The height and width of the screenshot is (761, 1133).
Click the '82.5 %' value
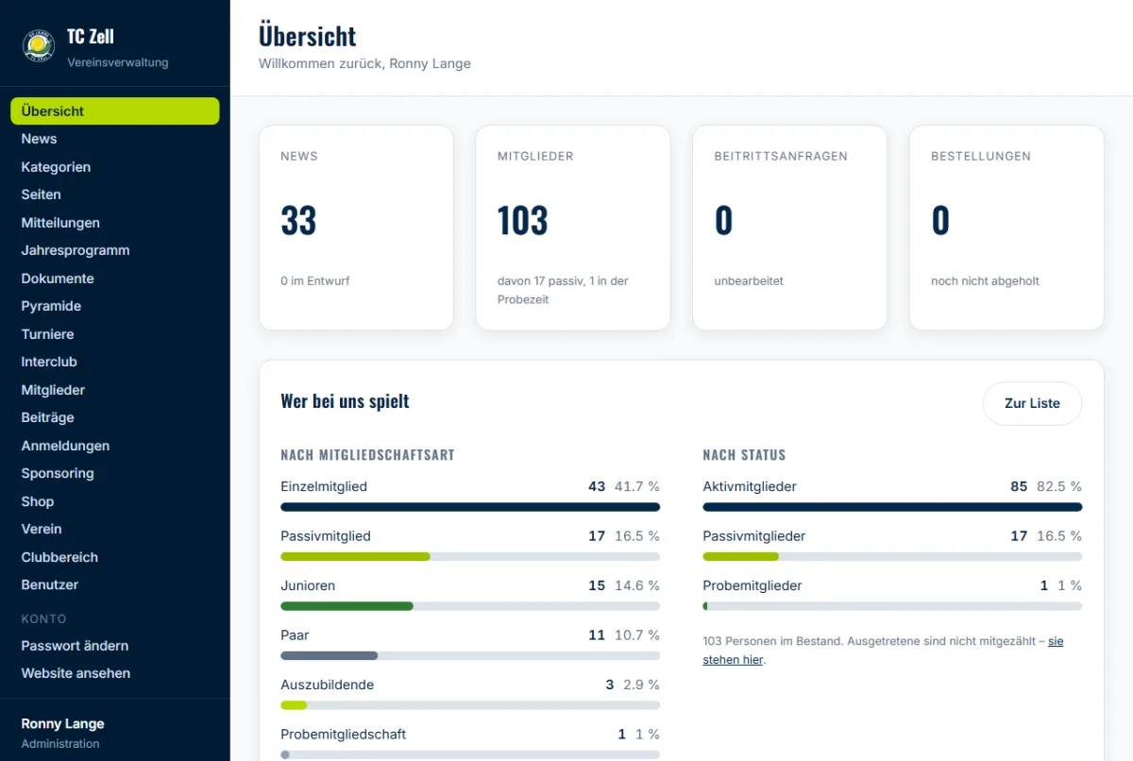click(1059, 486)
